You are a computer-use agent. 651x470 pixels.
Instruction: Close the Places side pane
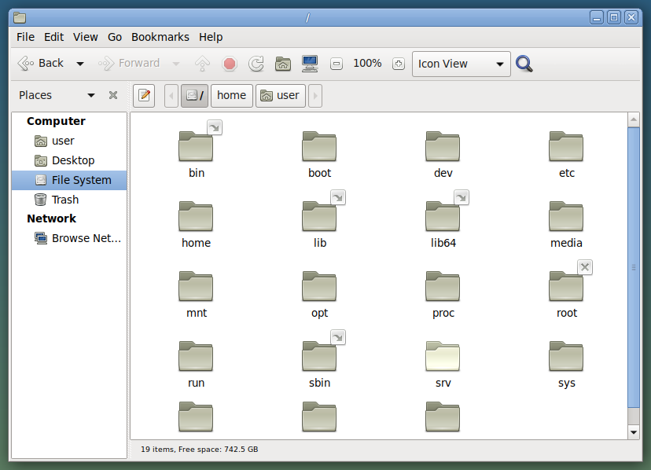coord(113,95)
